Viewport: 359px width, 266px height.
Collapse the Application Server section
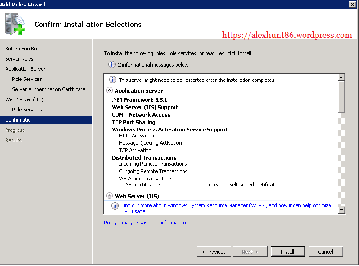click(x=110, y=91)
